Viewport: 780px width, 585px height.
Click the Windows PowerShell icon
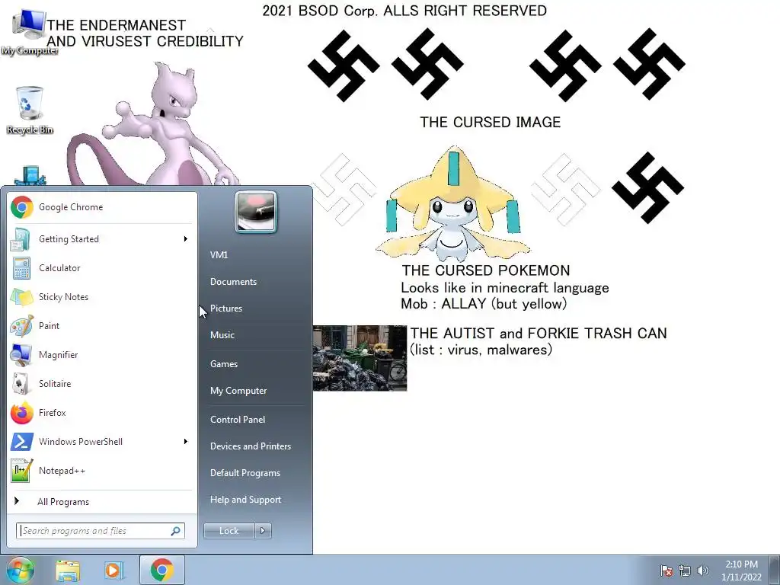21,441
